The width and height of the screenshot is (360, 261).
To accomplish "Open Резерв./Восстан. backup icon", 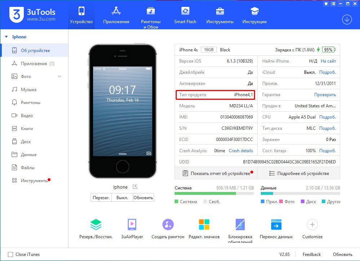I will click(96, 224).
